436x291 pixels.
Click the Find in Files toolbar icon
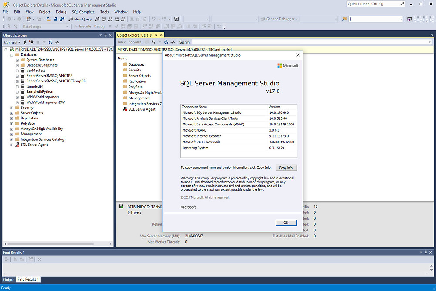coord(344,19)
